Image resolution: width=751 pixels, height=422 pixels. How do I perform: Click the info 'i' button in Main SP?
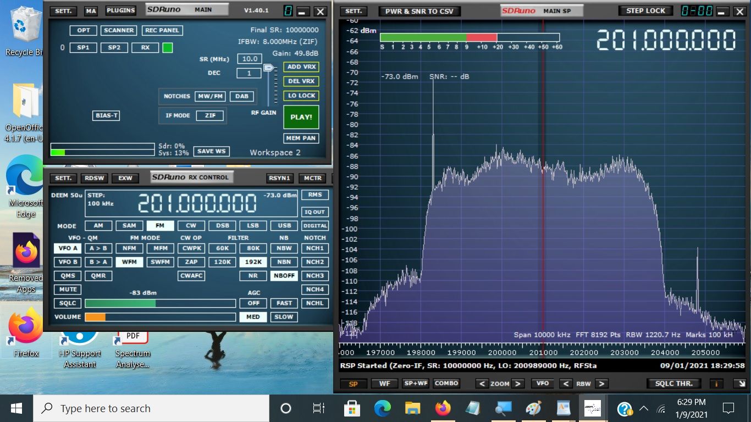(x=716, y=384)
